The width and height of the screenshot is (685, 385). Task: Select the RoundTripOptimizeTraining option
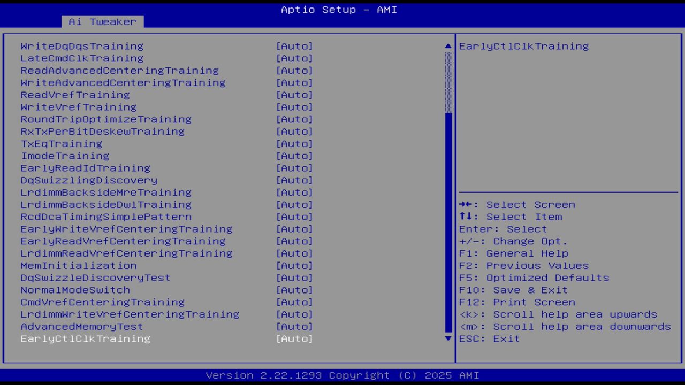[106, 119]
